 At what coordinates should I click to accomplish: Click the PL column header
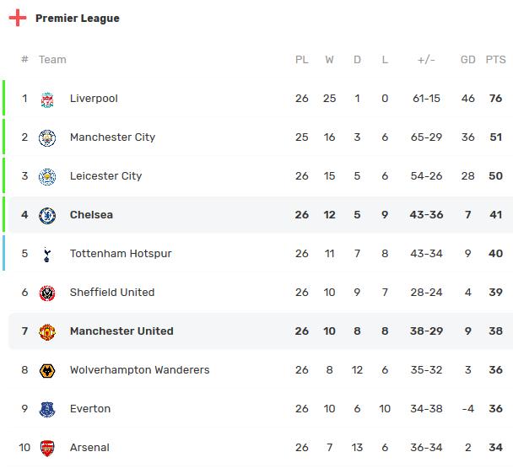[x=302, y=60]
